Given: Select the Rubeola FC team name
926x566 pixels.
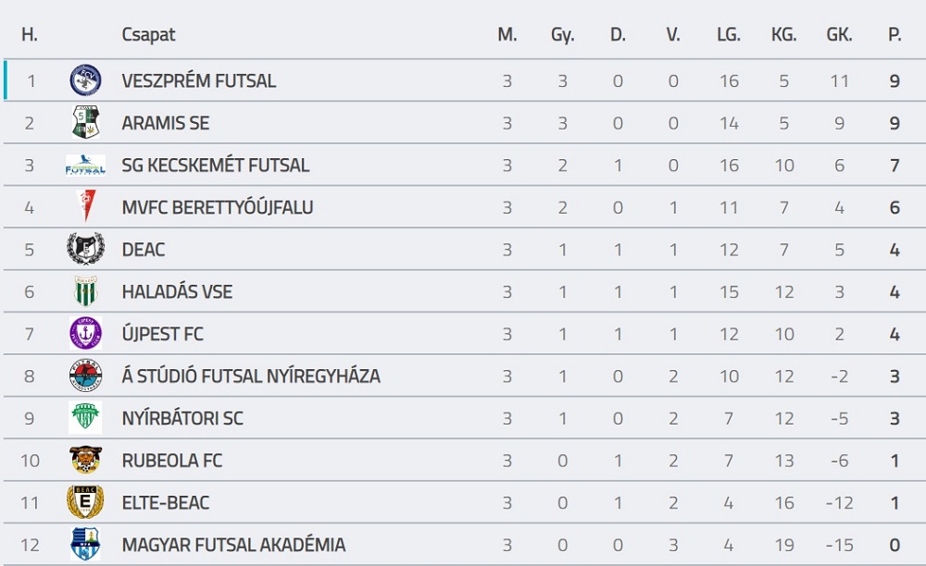Looking at the screenshot, I should tap(172, 461).
